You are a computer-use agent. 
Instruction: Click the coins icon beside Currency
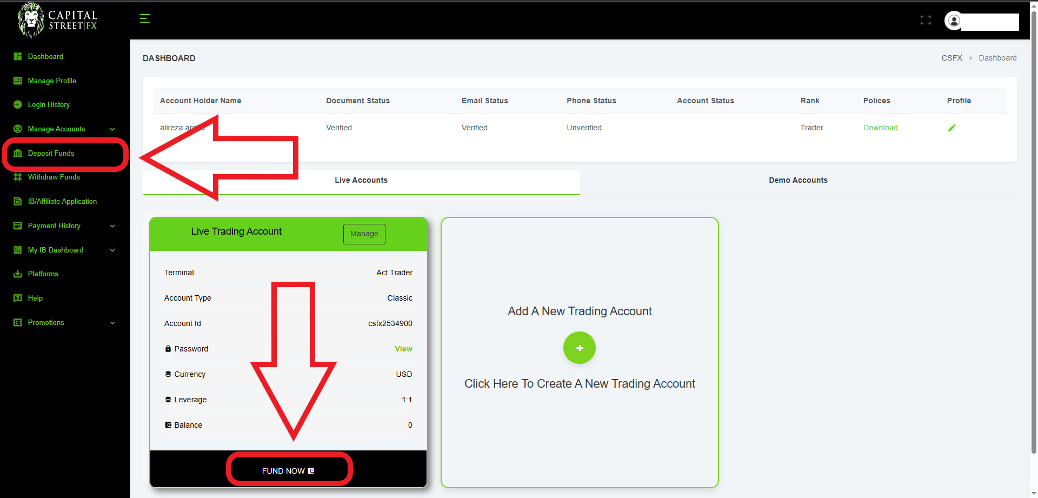click(x=168, y=374)
